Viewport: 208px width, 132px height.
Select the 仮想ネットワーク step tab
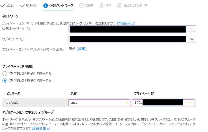[x=58, y=5]
